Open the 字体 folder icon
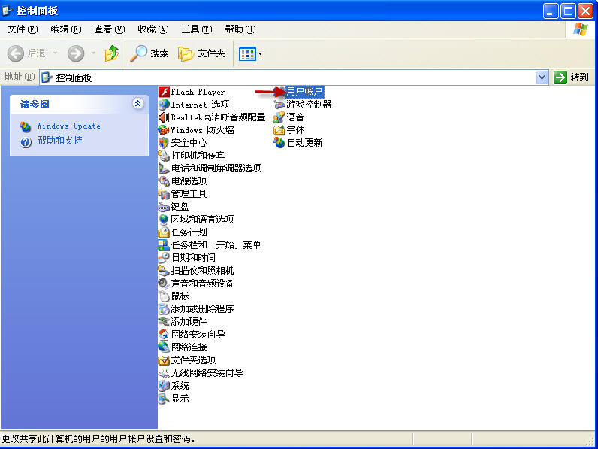This screenshot has height=449, width=598. tap(279, 130)
